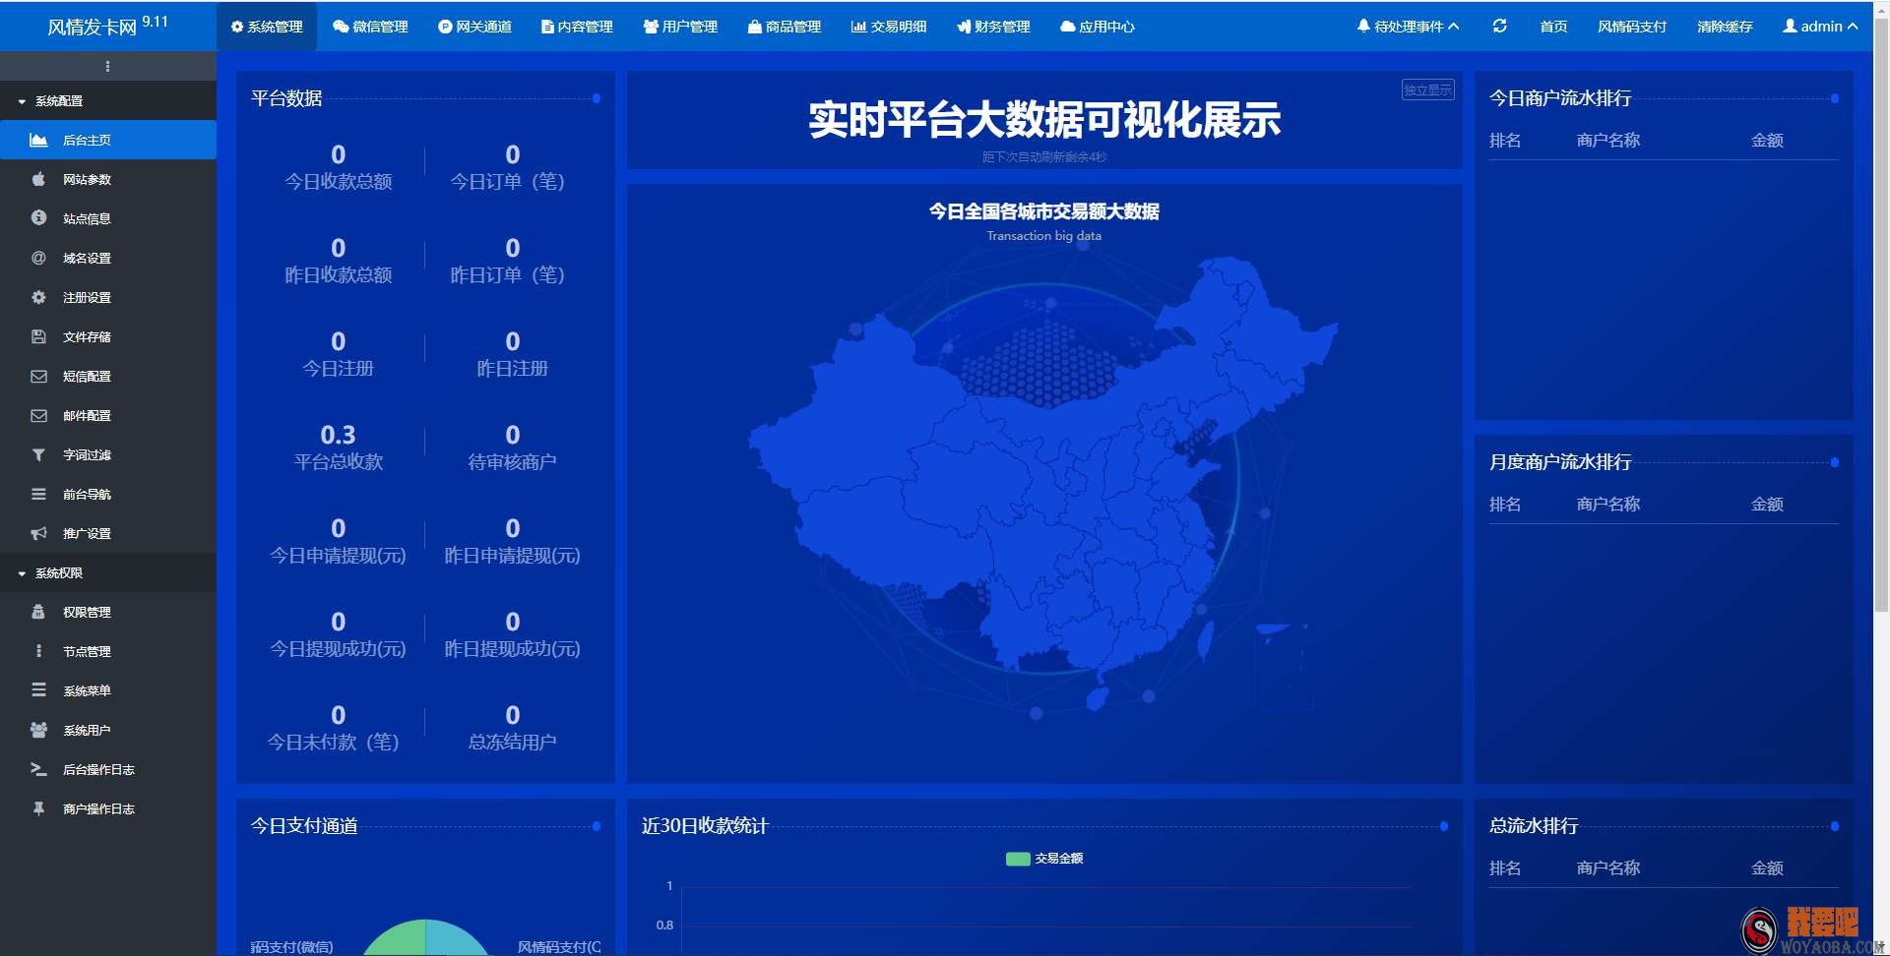Select the 权限管理 lock icon
The width and height of the screenshot is (1890, 956).
(x=37, y=612)
